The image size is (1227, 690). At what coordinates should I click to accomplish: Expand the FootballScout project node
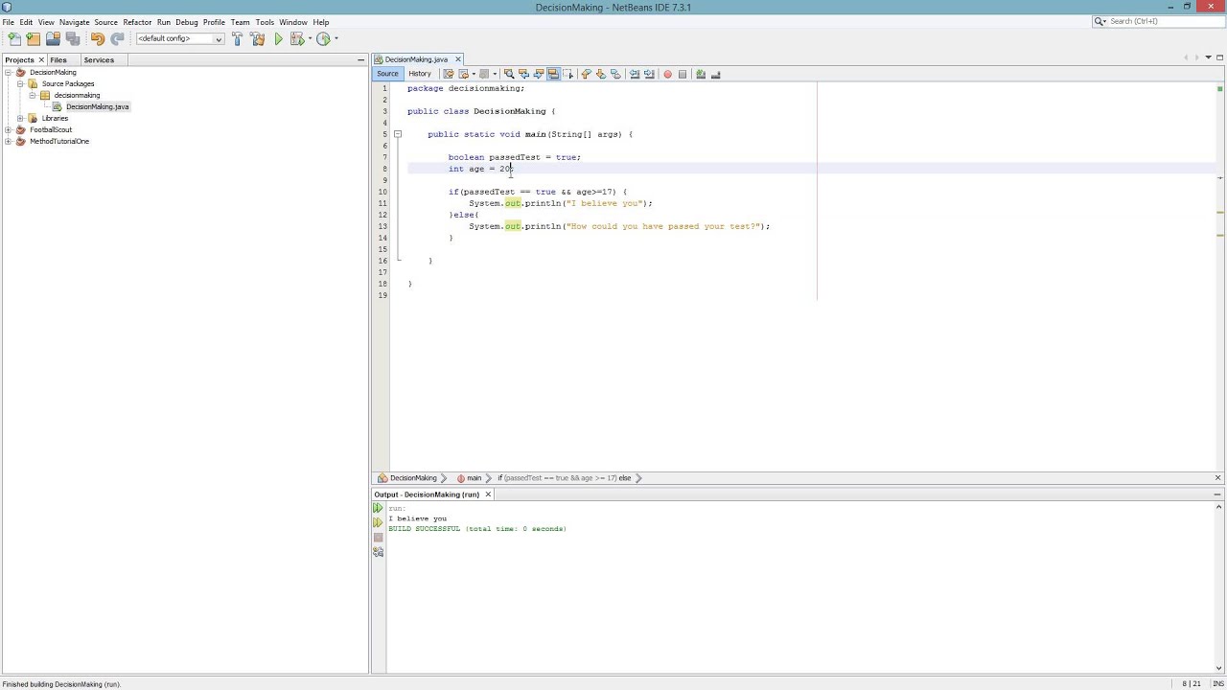coord(9,130)
